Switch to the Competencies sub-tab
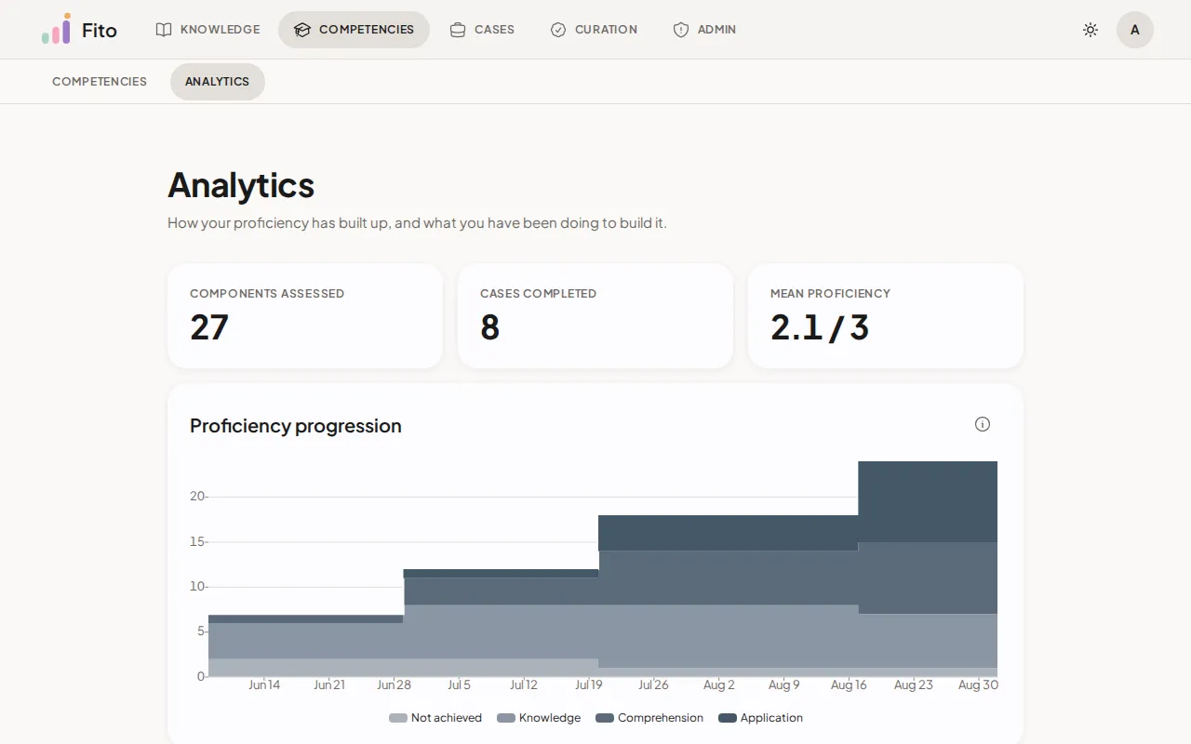 coord(100,82)
